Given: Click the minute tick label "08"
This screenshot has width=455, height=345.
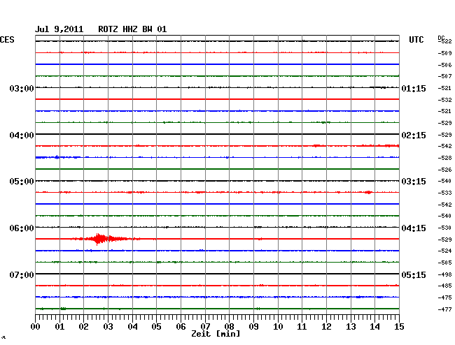Looking at the screenshot, I should point(229,327).
